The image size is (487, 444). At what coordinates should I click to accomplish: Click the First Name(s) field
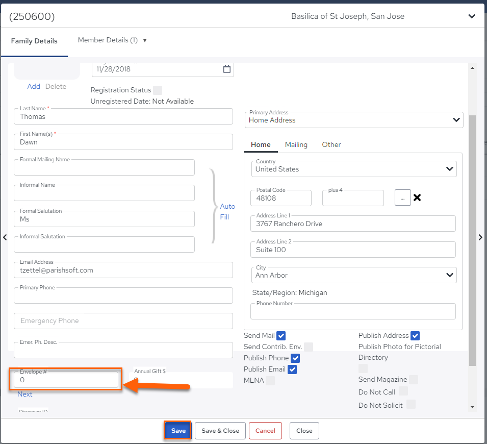point(123,142)
